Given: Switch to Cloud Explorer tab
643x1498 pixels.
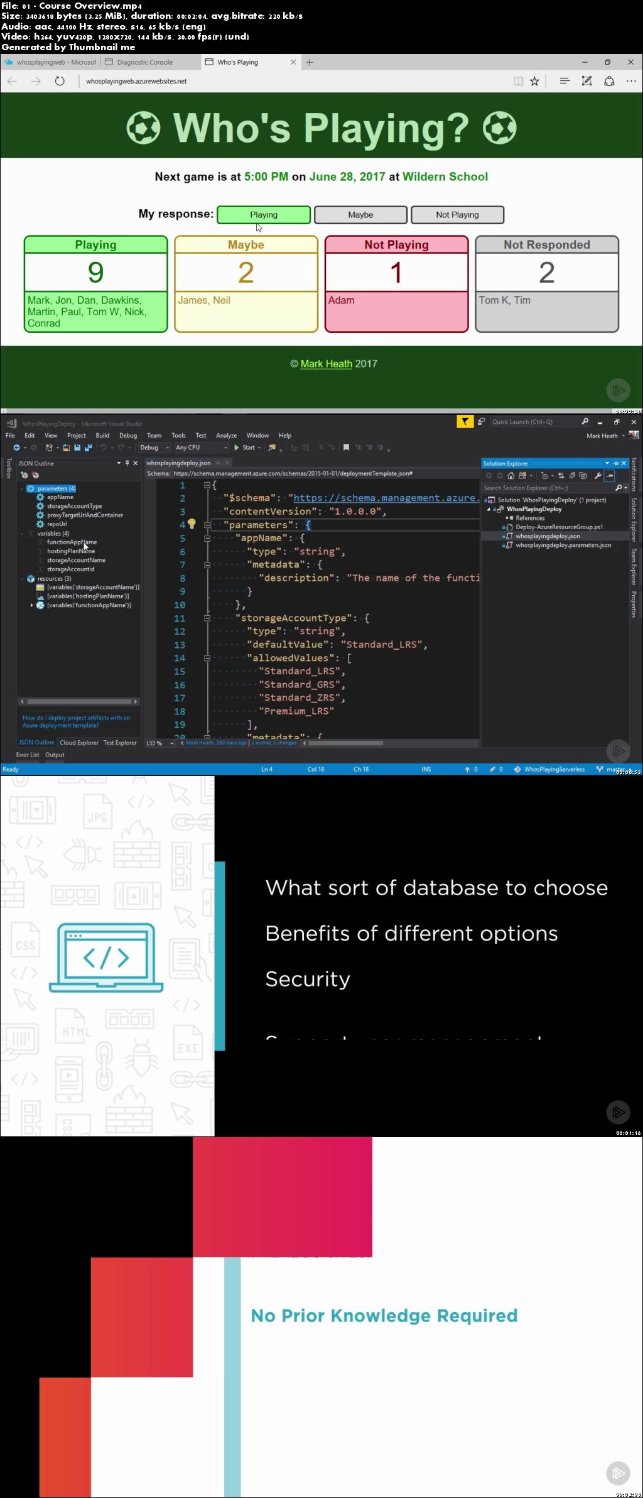Looking at the screenshot, I should click(79, 743).
